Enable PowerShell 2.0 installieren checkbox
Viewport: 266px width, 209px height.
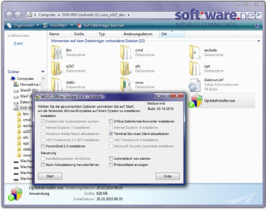43,146
